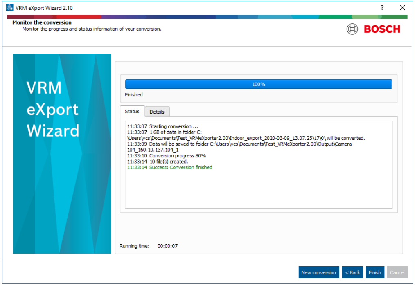The image size is (415, 285).
Task: Click the 'Conversion progress 80%' log entry
Action: [x=177, y=156]
